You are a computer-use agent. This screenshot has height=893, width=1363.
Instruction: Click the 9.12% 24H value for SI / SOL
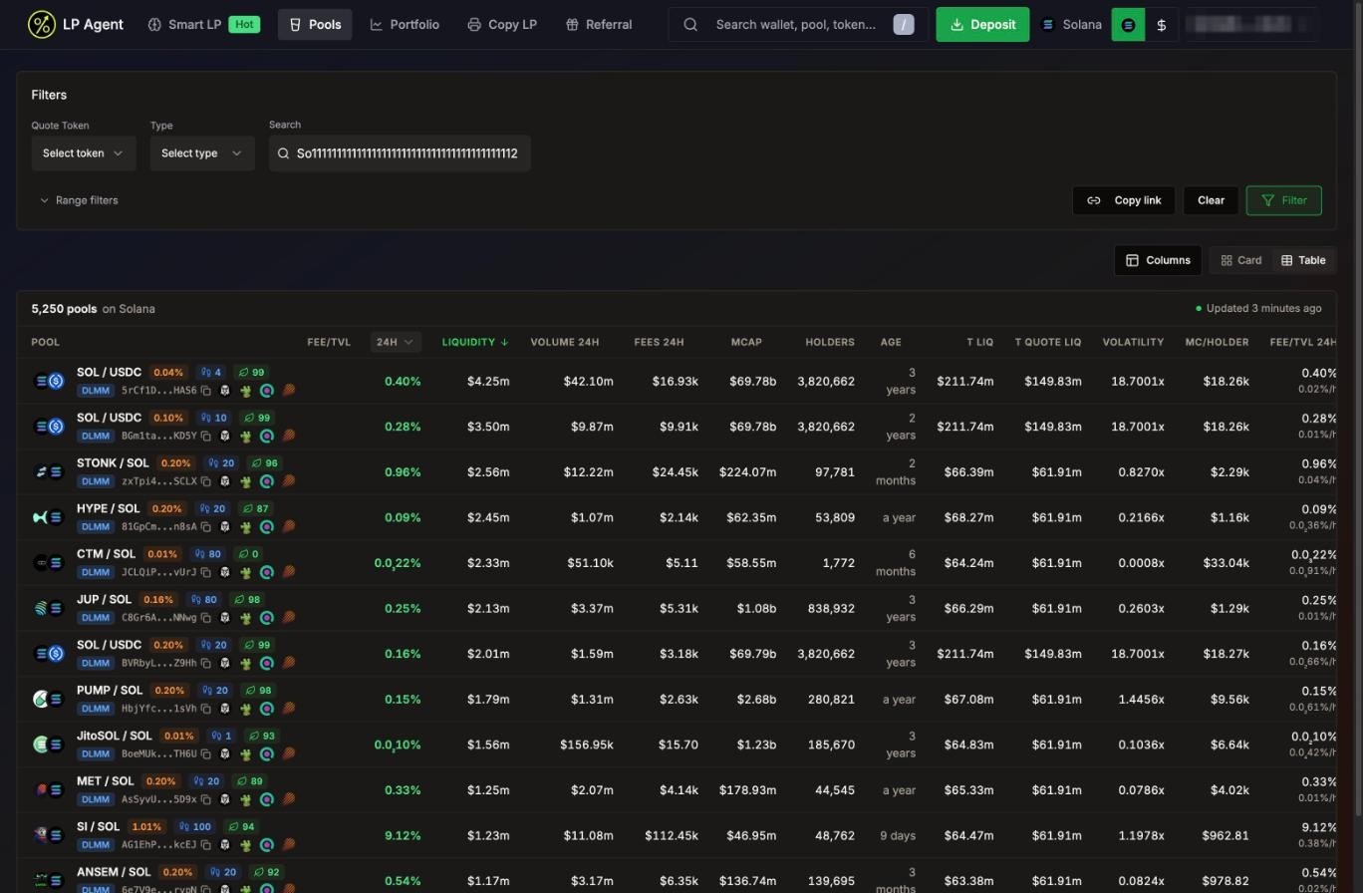(403, 835)
